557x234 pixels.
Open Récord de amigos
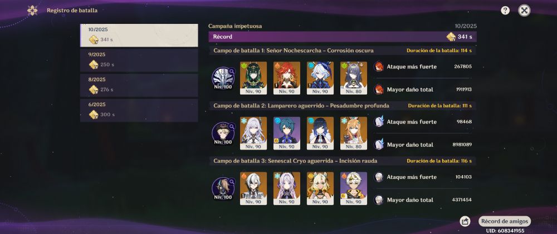(505, 221)
